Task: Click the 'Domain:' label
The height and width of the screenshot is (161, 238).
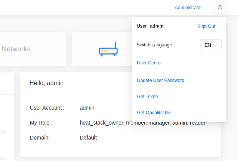Action: pyautogui.click(x=40, y=138)
